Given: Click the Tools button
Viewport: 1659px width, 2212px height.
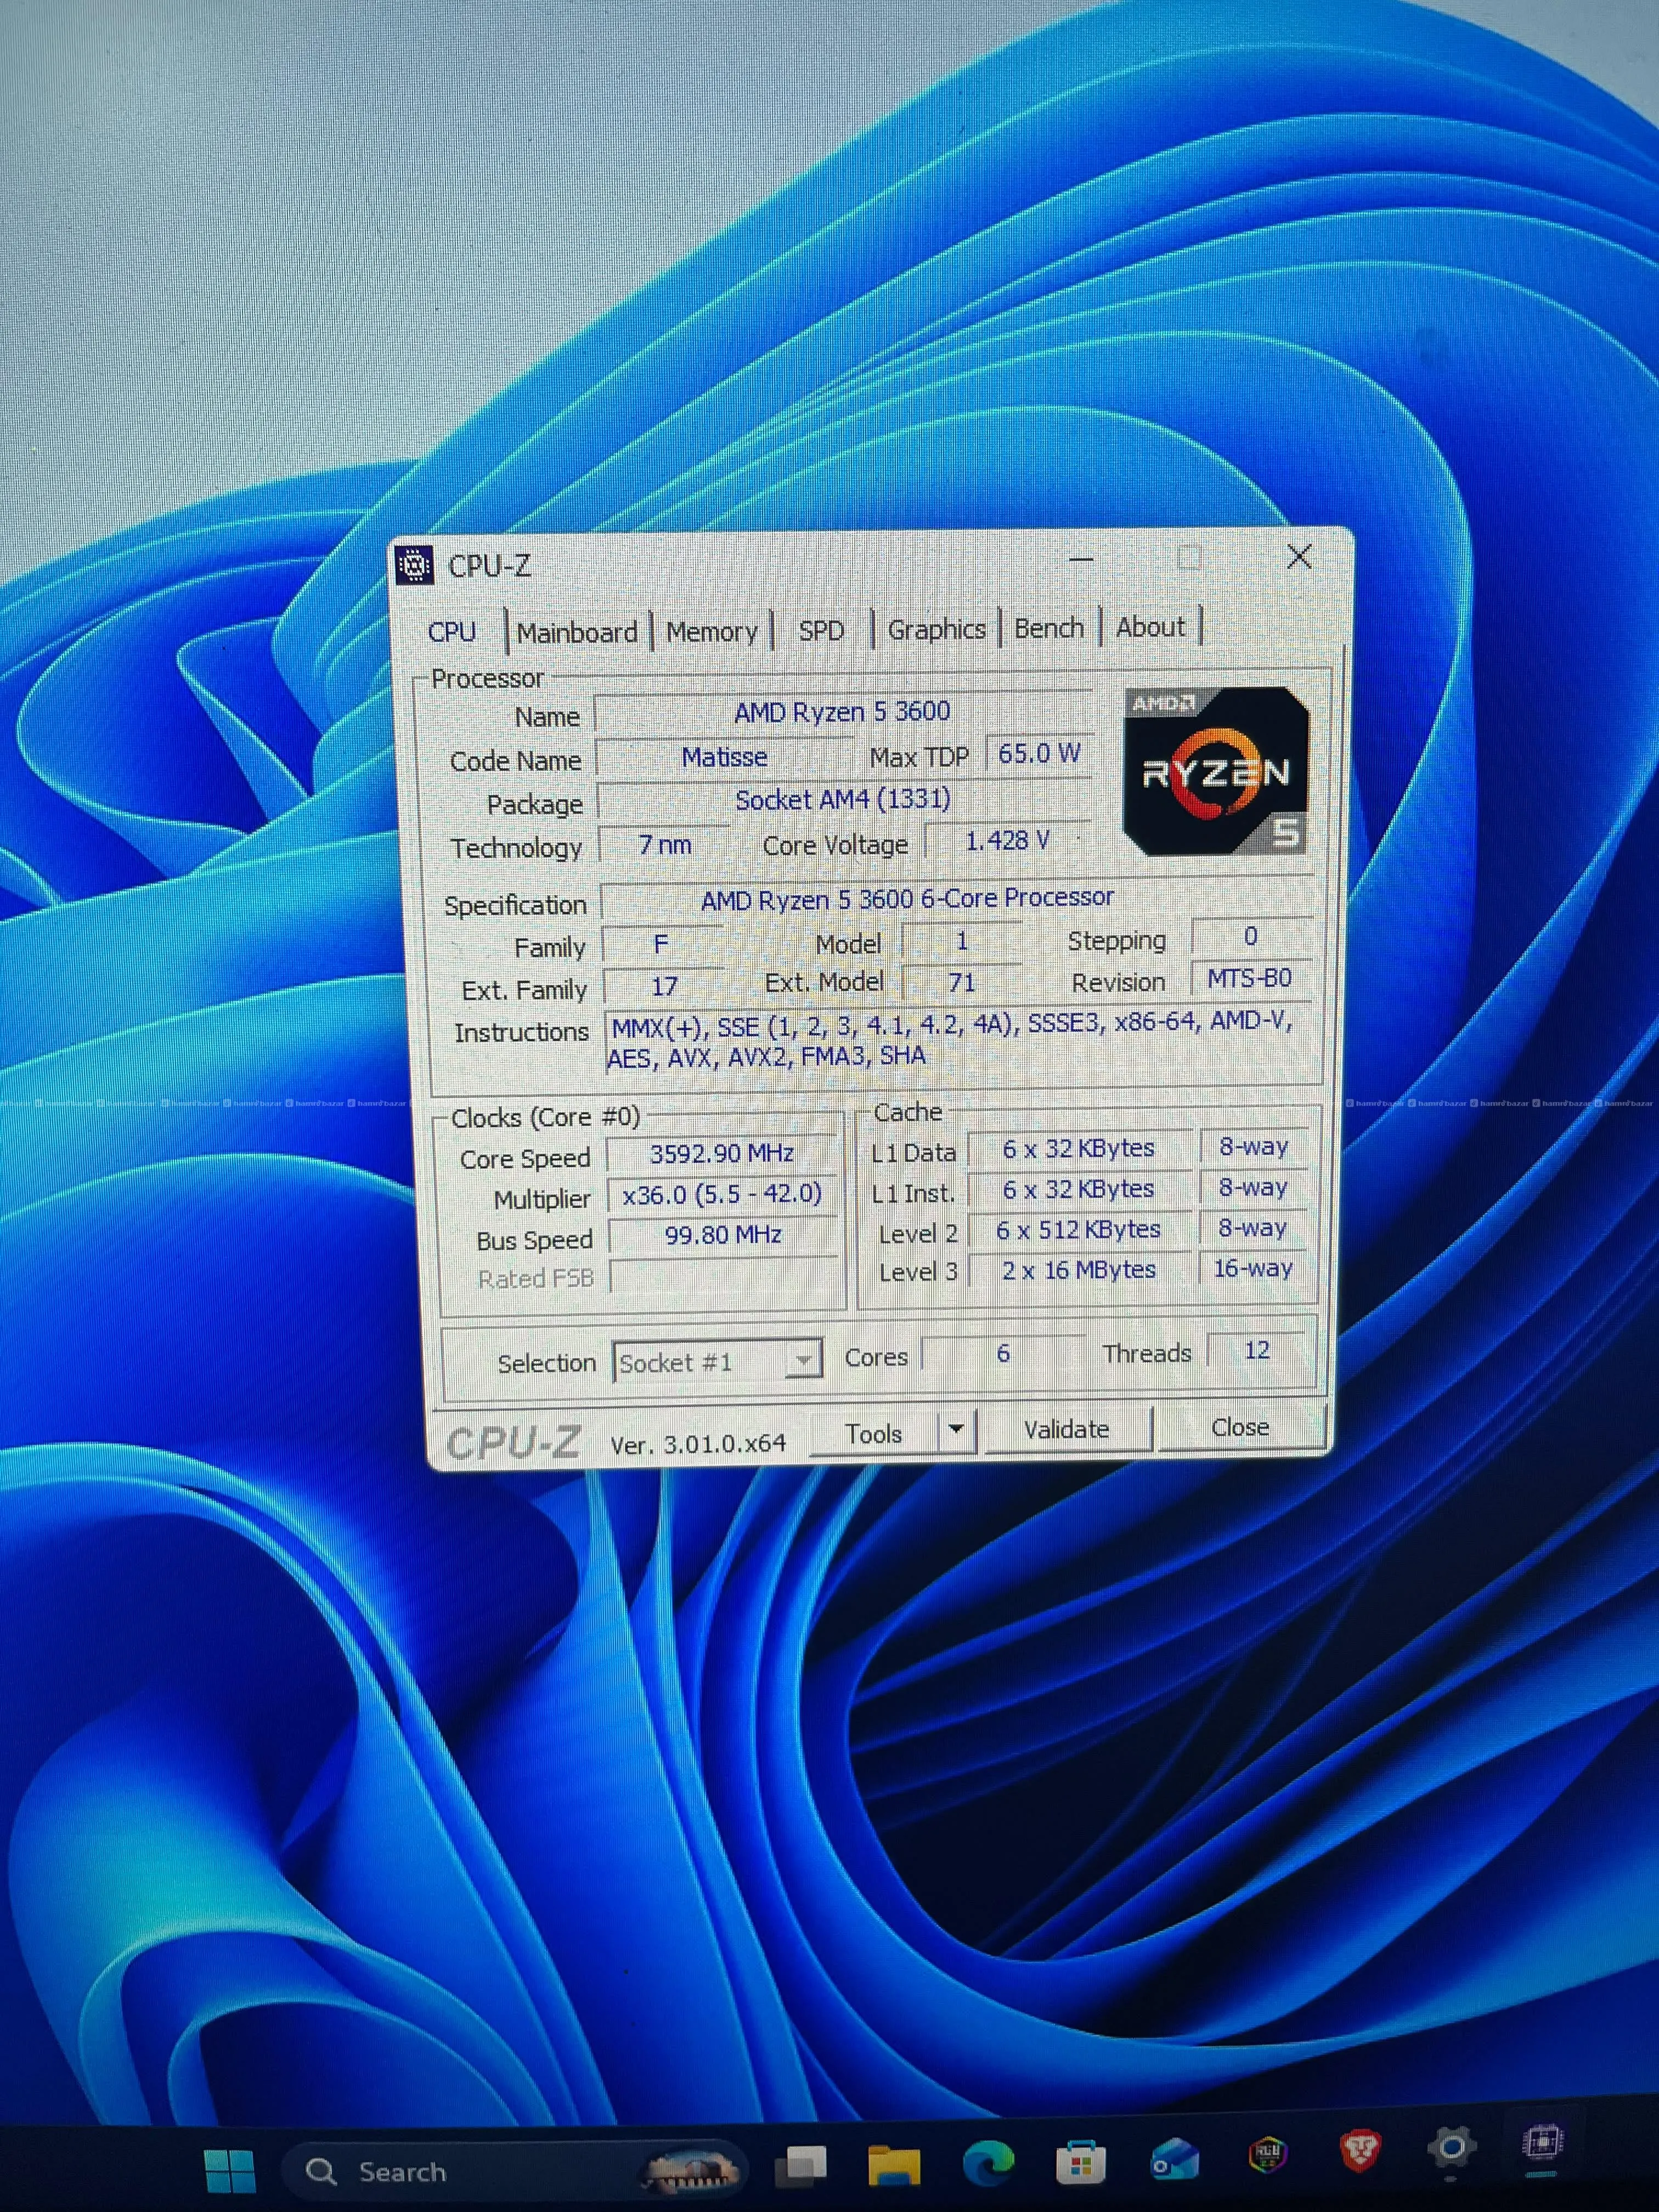Looking at the screenshot, I should point(874,1433).
